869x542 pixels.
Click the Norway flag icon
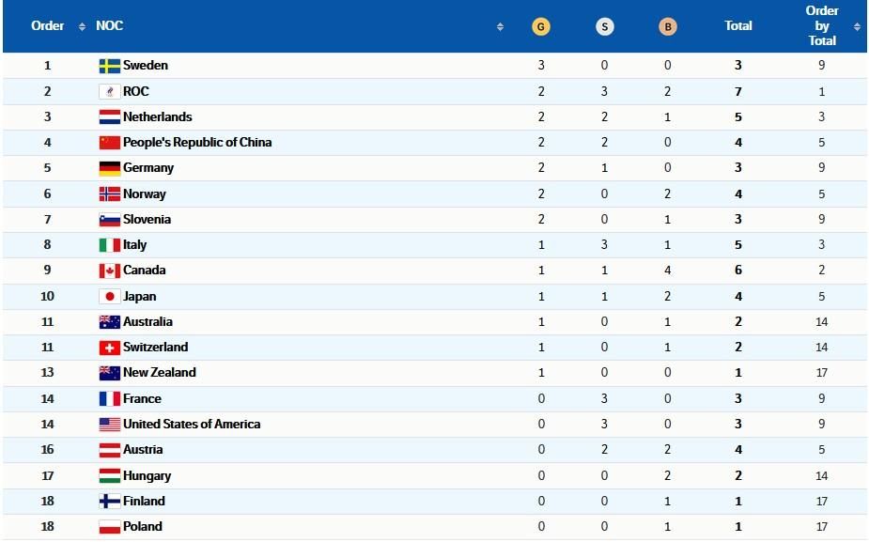[109, 194]
